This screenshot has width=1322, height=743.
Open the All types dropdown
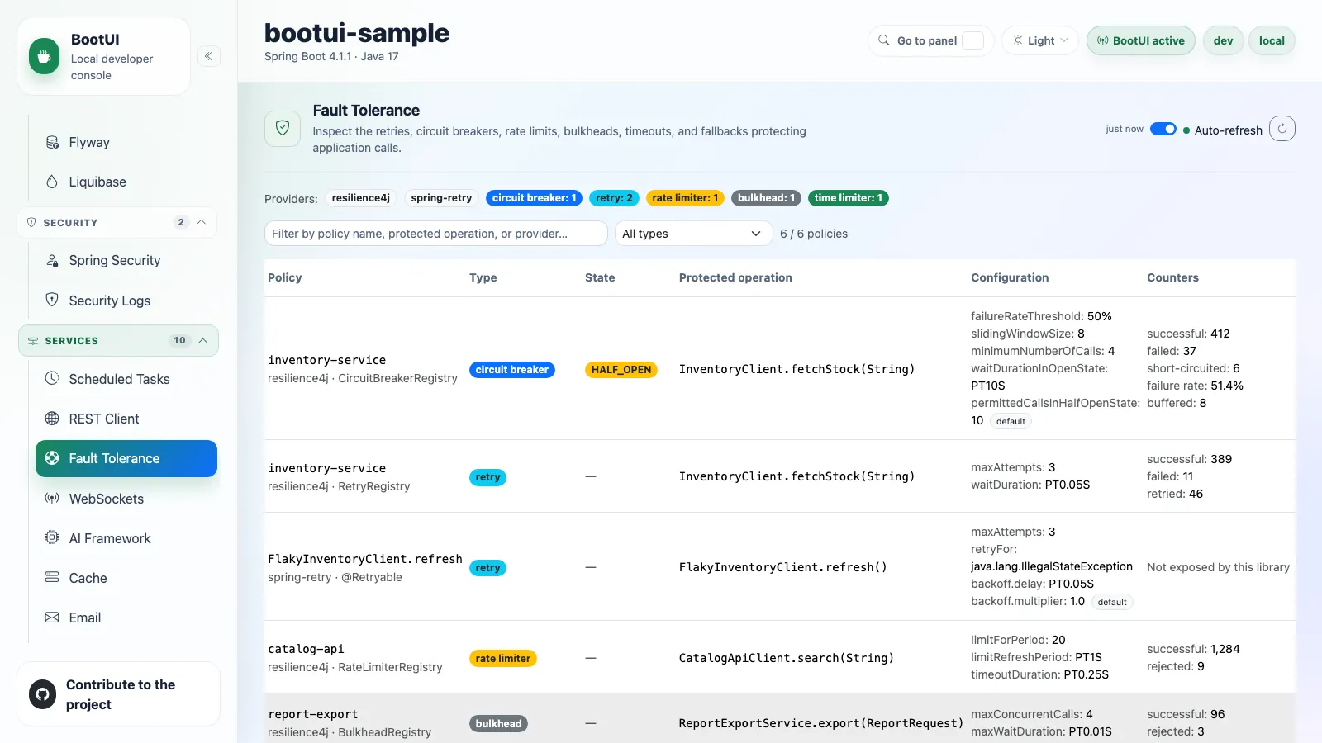coord(693,234)
